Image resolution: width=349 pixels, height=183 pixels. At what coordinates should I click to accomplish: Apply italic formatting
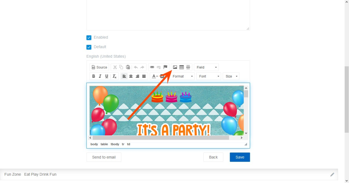[100, 77]
